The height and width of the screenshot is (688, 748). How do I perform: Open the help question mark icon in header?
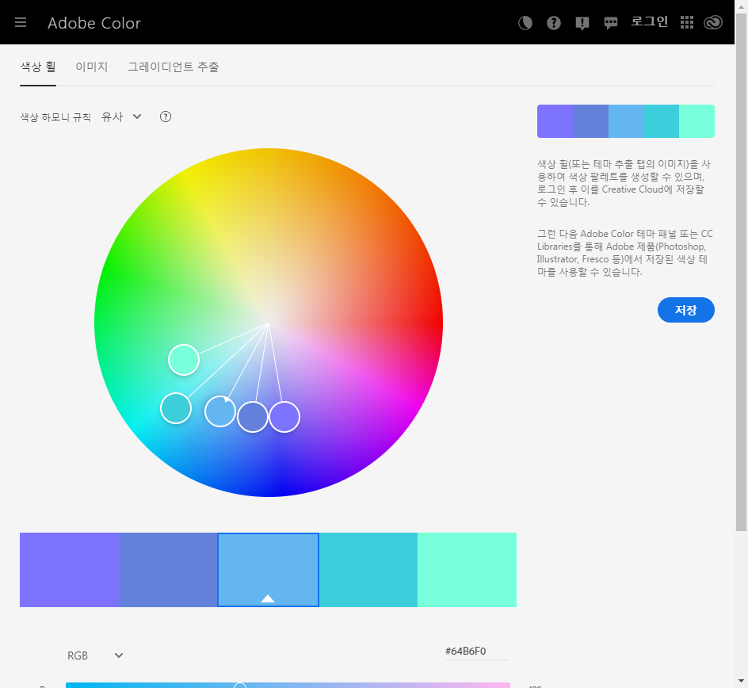(x=553, y=23)
